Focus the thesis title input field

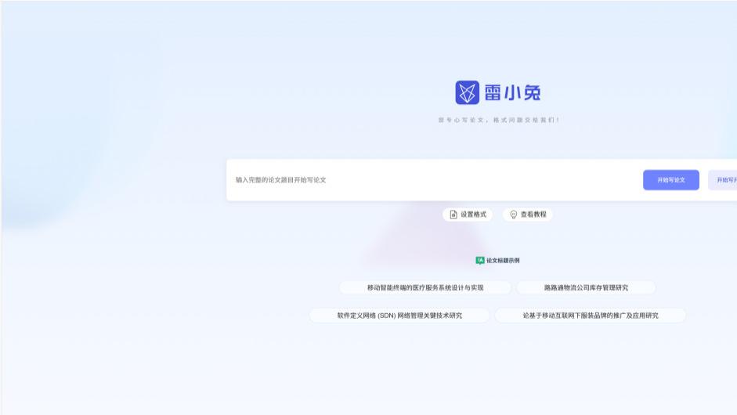435,180
